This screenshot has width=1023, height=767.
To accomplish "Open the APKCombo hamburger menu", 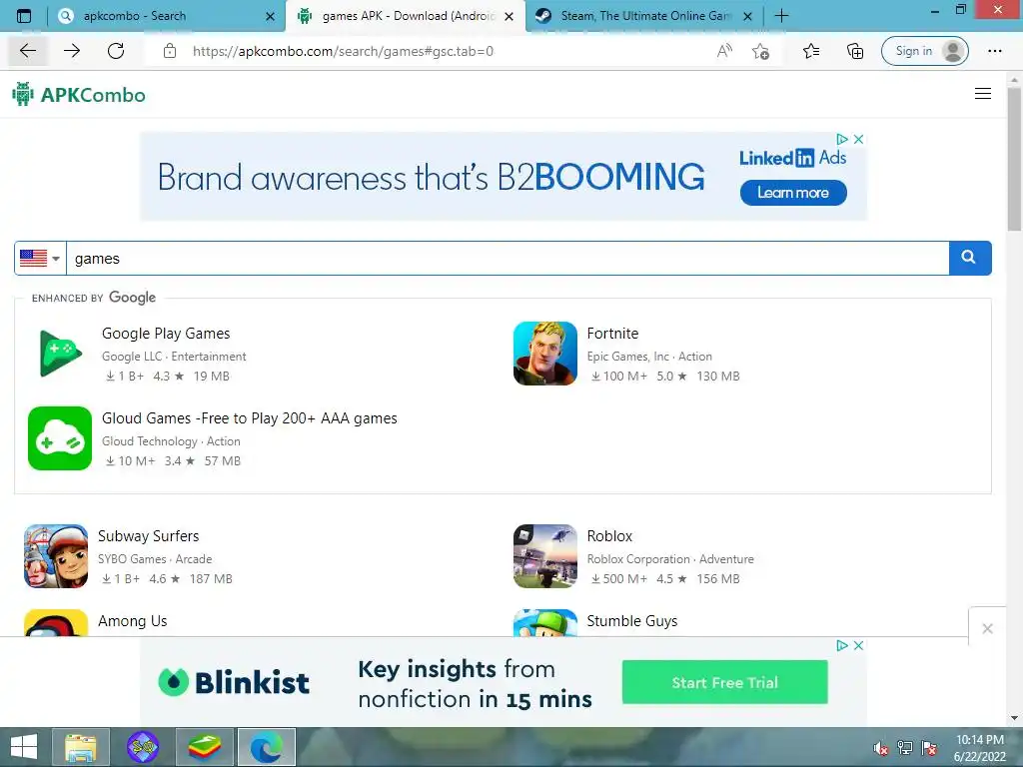I will 983,94.
